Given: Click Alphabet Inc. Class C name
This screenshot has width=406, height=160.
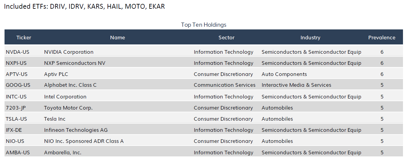Looking at the screenshot, I should [x=70, y=85].
